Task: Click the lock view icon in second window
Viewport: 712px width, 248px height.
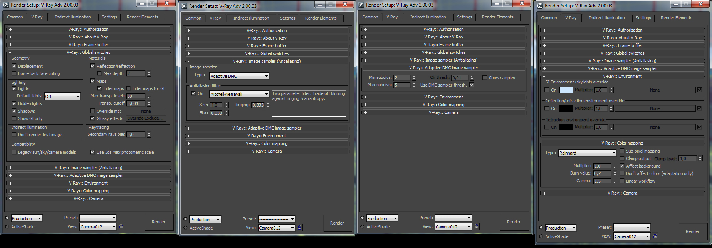Action: (x=300, y=228)
